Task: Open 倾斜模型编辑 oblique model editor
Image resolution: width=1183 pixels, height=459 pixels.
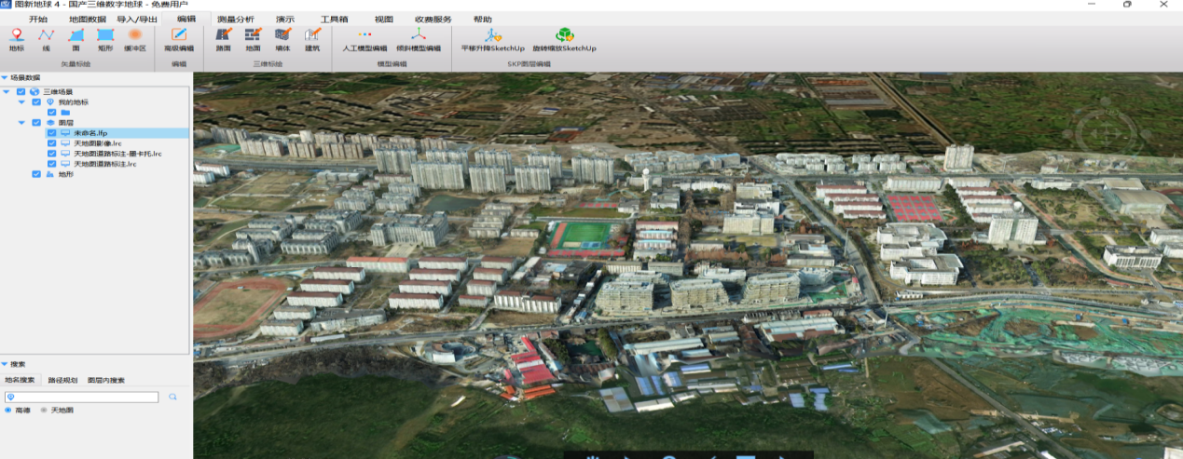Action: (x=418, y=38)
